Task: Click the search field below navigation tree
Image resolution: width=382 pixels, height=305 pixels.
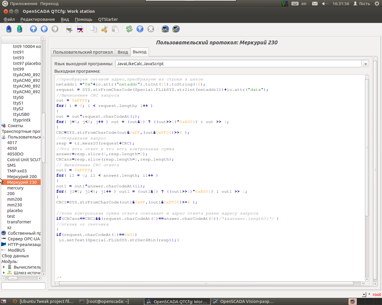Action: click(23, 286)
